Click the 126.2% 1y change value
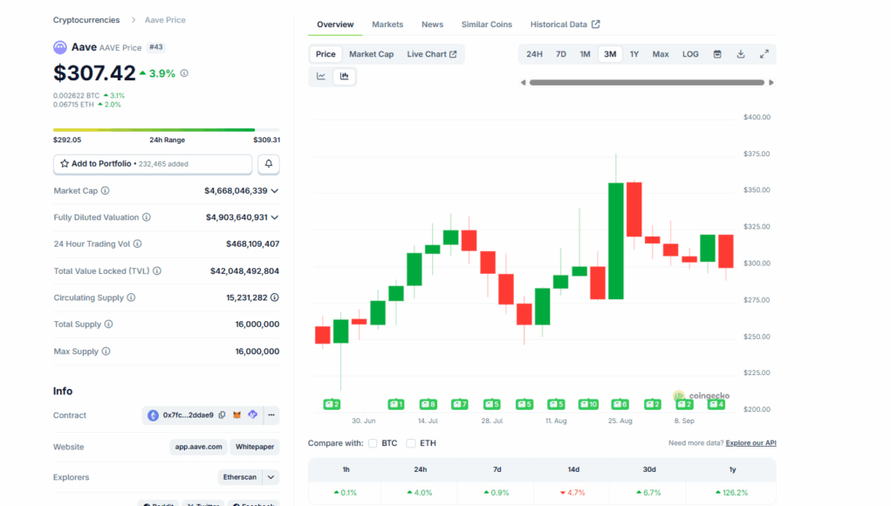891x506 pixels. tap(732, 493)
